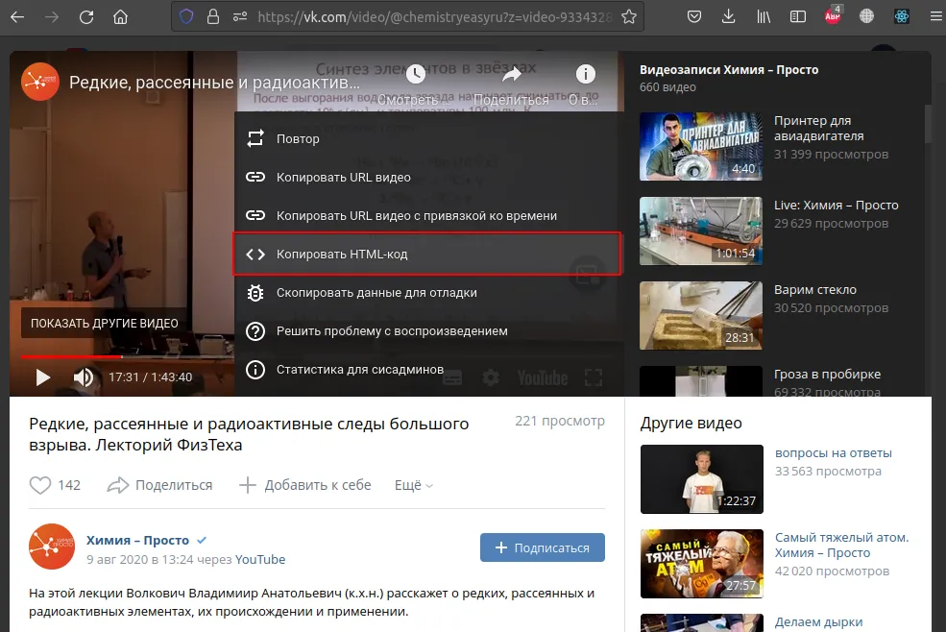
Task: Mute the video with the speaker icon
Action: coord(84,377)
